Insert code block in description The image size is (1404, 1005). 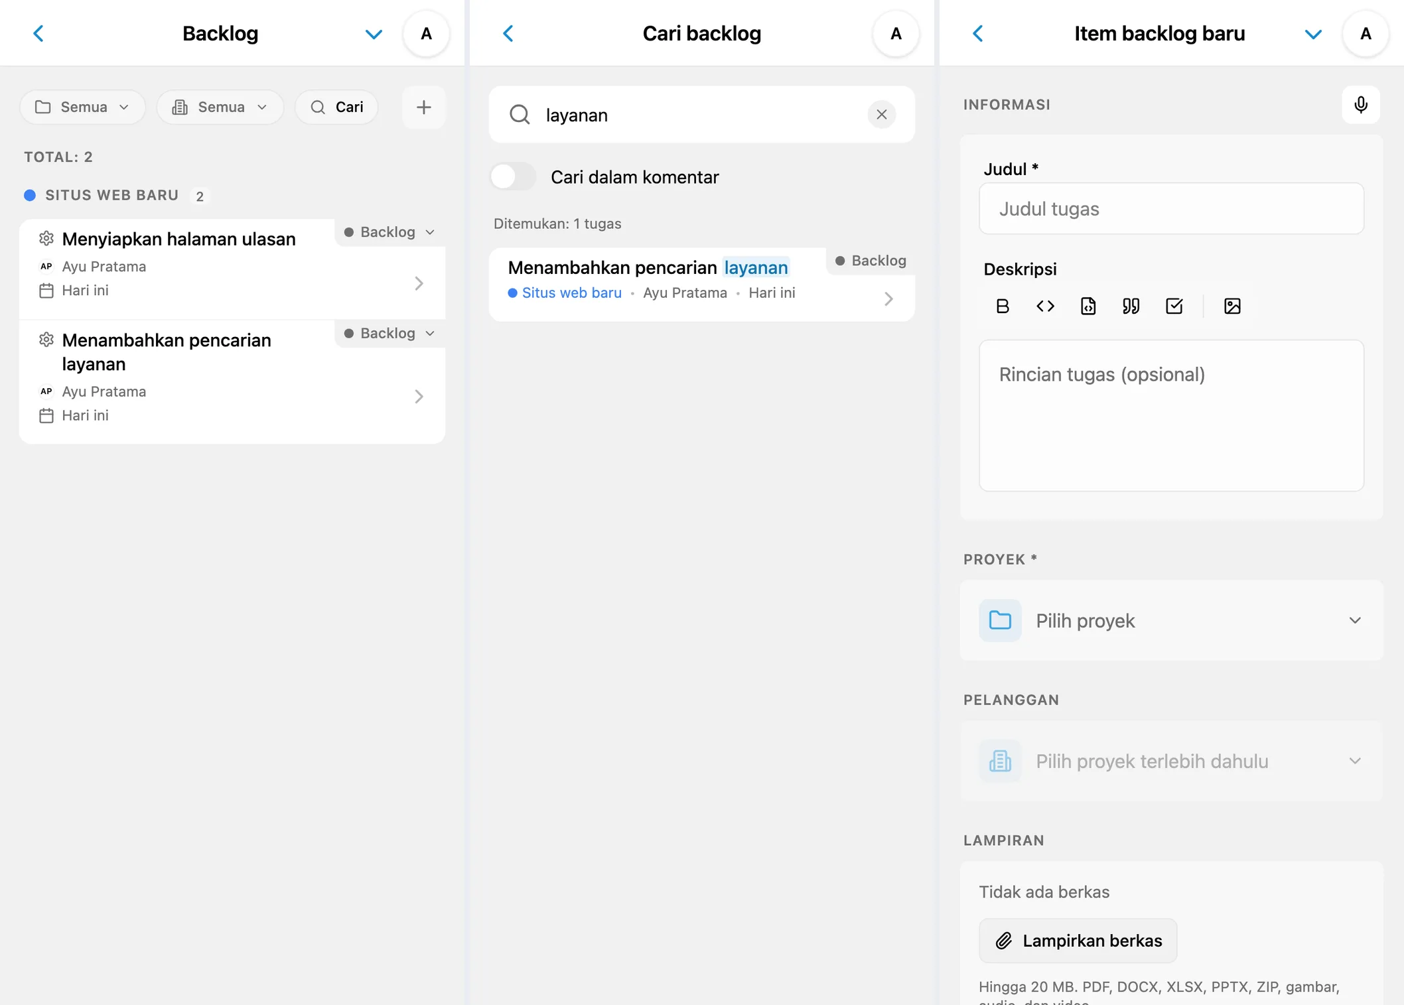(1088, 306)
